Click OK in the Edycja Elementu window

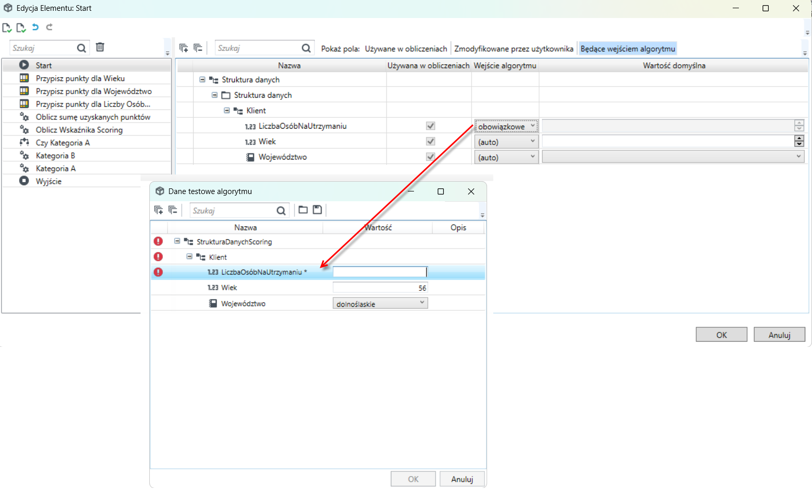click(721, 335)
